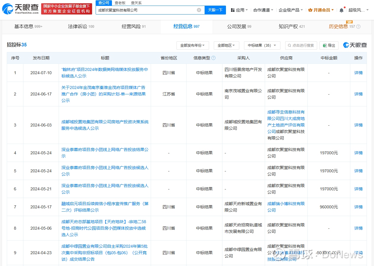The height and width of the screenshot is (266, 374).
Task: Click the help icon beside 历史信息
Action: pyautogui.click(x=358, y=27)
